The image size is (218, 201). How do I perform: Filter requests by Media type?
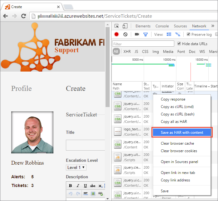168,52
